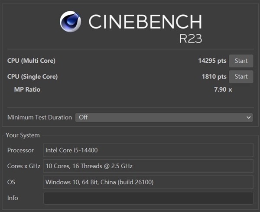Click the CINEBENCH title text
Image resolution: width=260 pixels, height=212 pixels.
coord(145,21)
